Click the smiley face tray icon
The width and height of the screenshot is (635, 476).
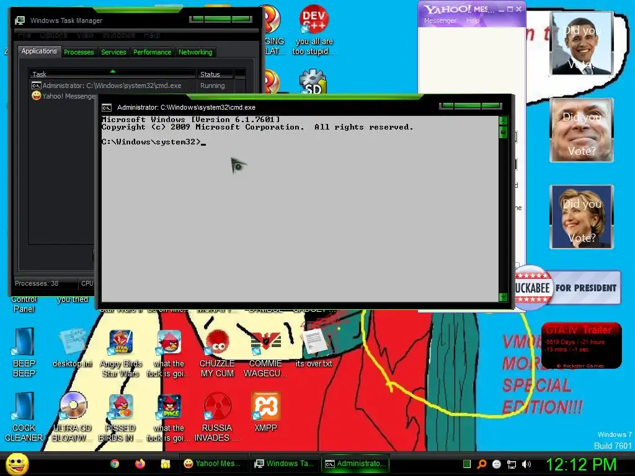pos(497,464)
